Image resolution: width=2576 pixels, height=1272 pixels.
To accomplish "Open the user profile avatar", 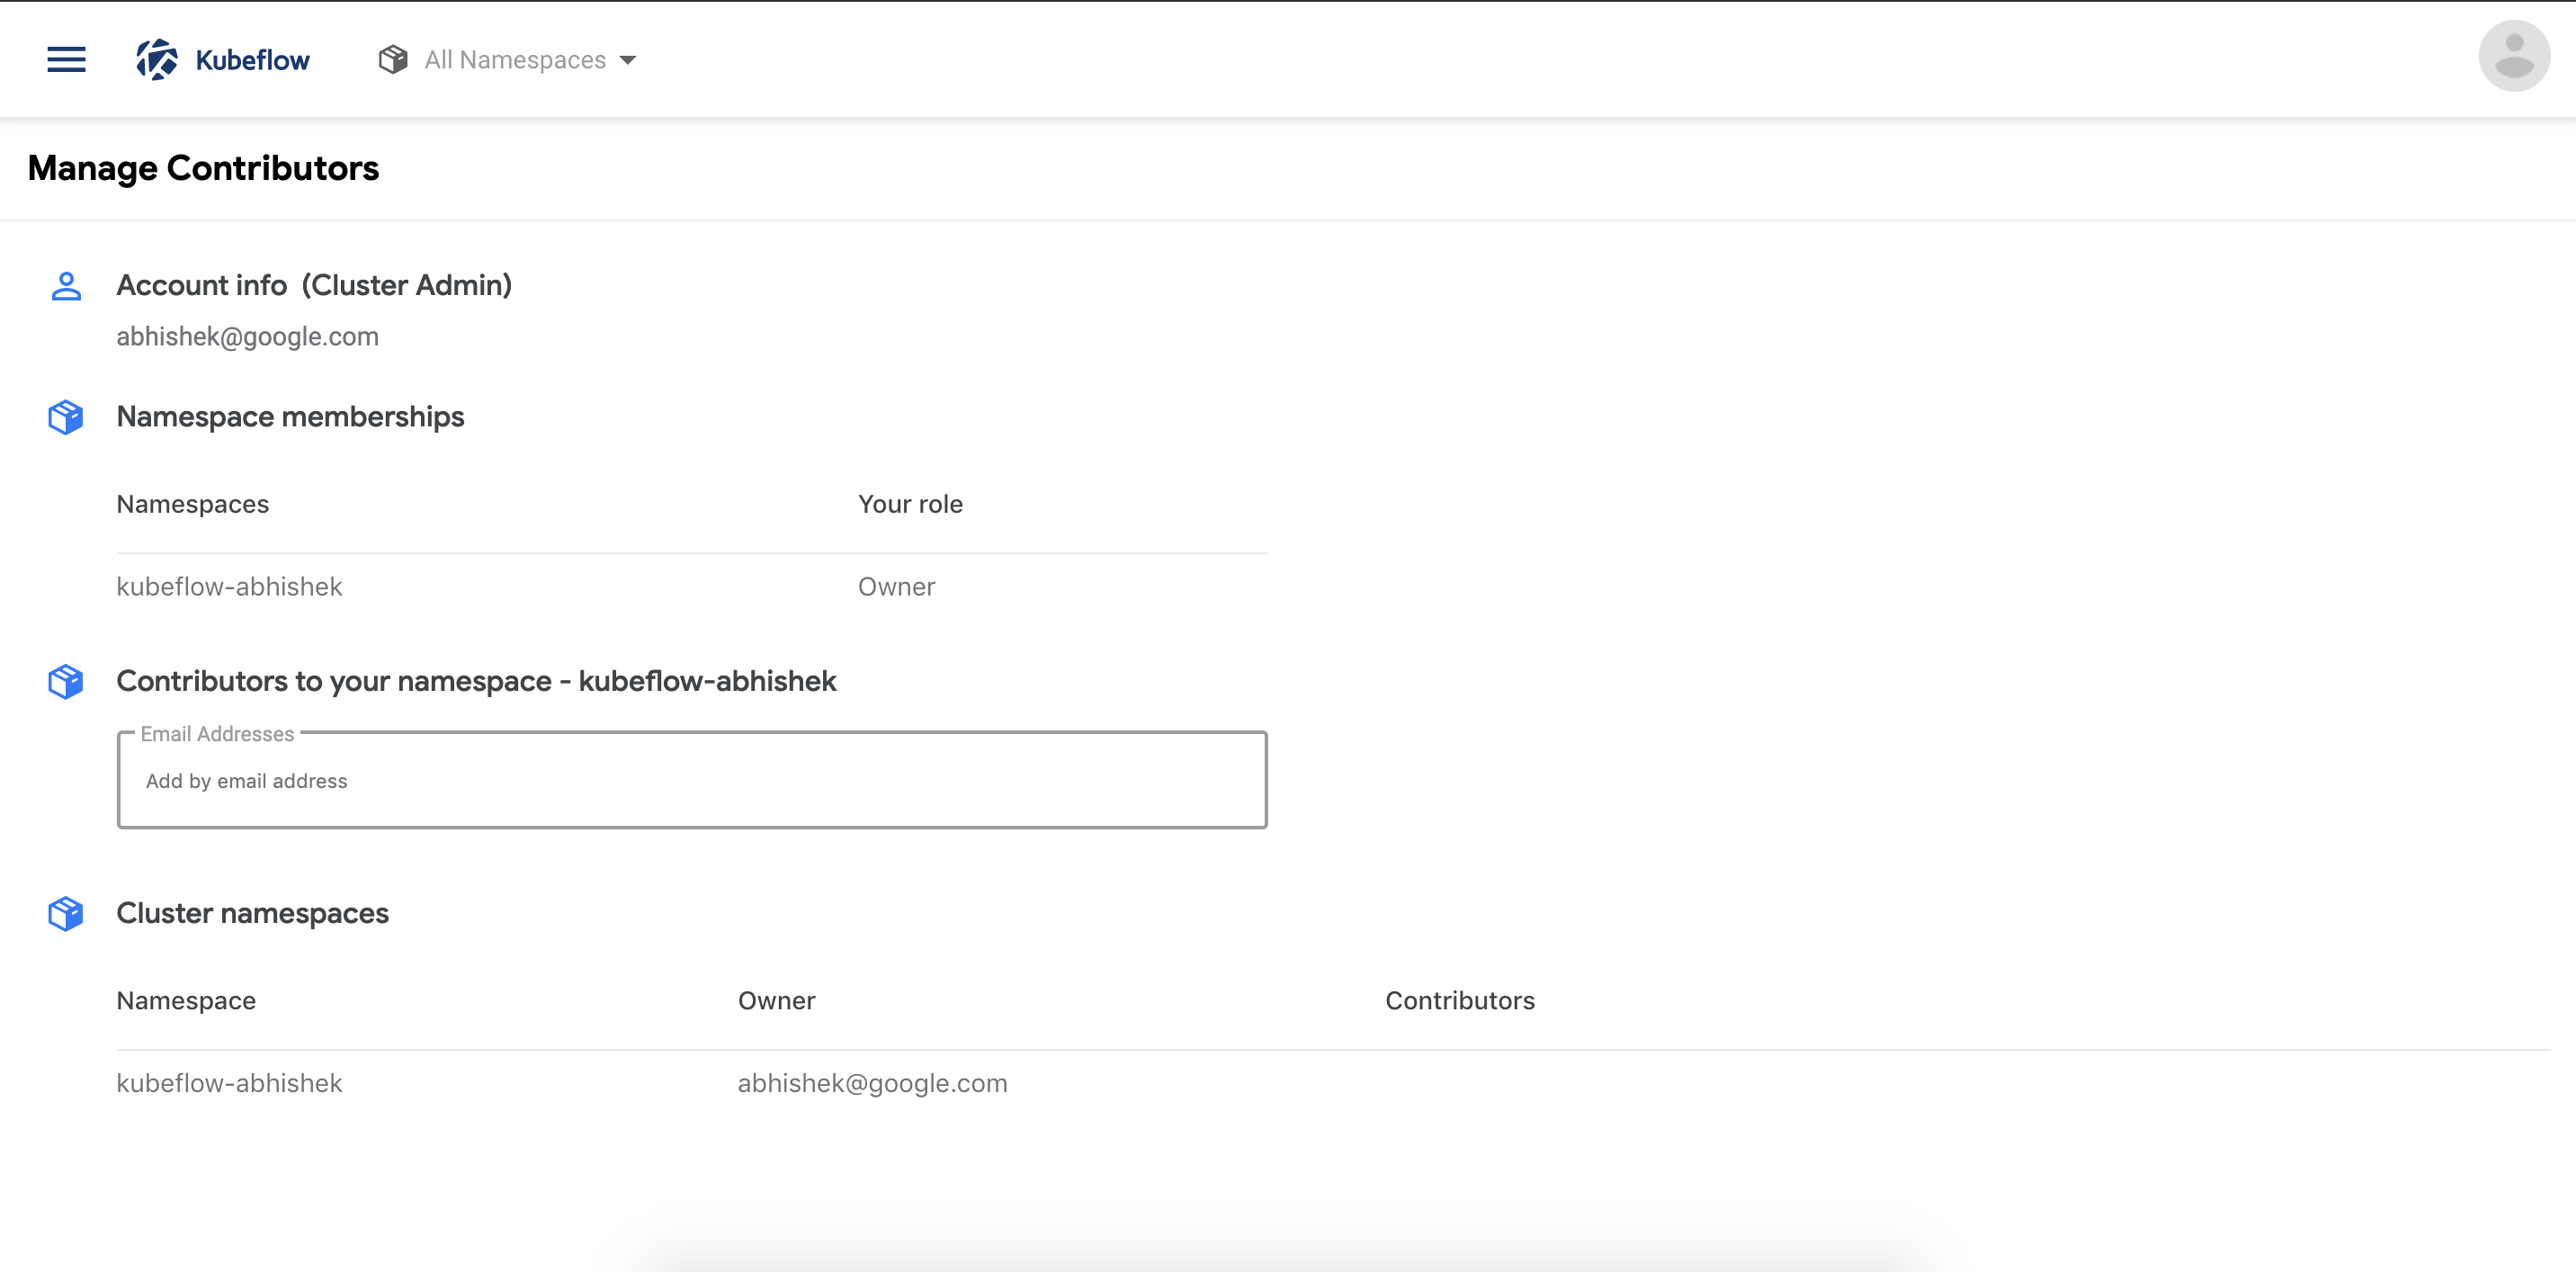I will coord(2513,56).
